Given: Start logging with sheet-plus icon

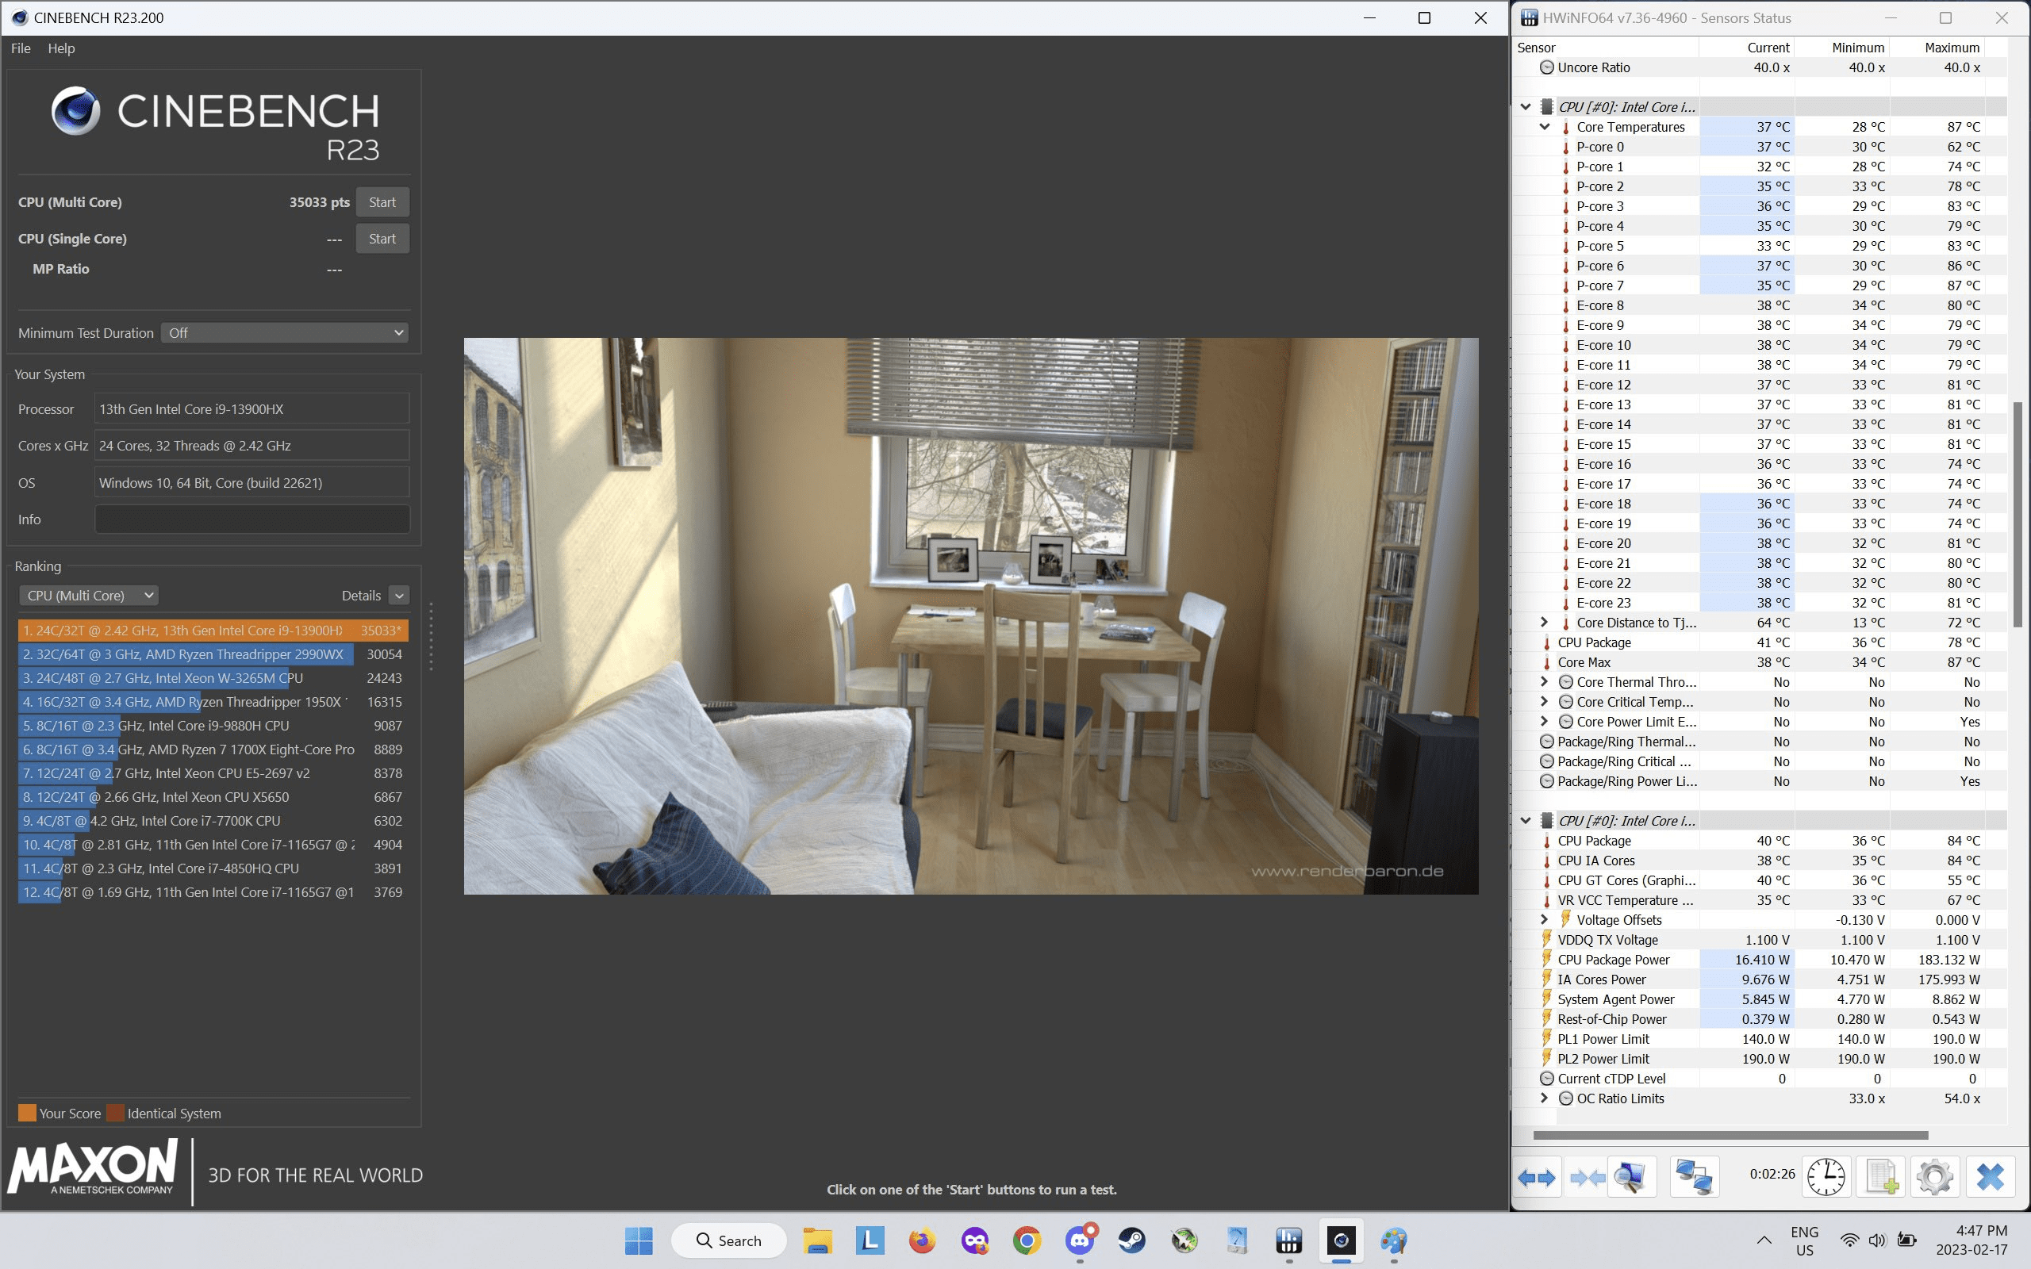Looking at the screenshot, I should pyautogui.click(x=1880, y=1177).
